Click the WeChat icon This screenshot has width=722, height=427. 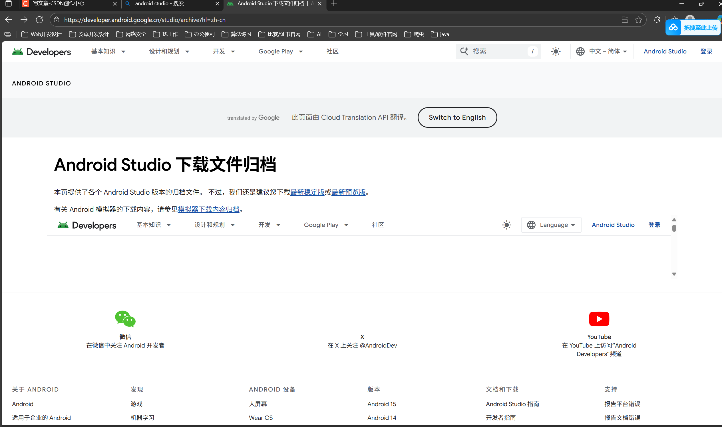point(125,319)
